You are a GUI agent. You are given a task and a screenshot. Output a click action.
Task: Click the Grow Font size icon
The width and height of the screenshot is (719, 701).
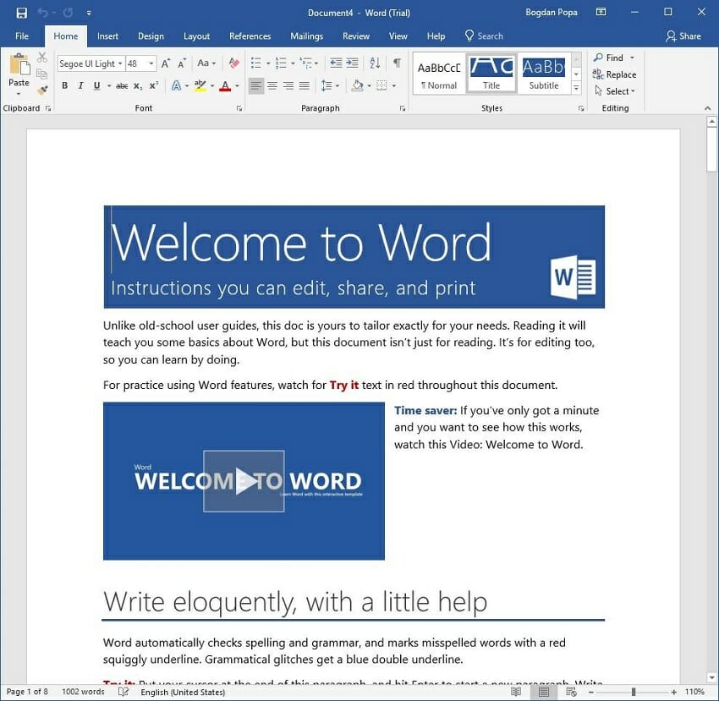click(166, 63)
